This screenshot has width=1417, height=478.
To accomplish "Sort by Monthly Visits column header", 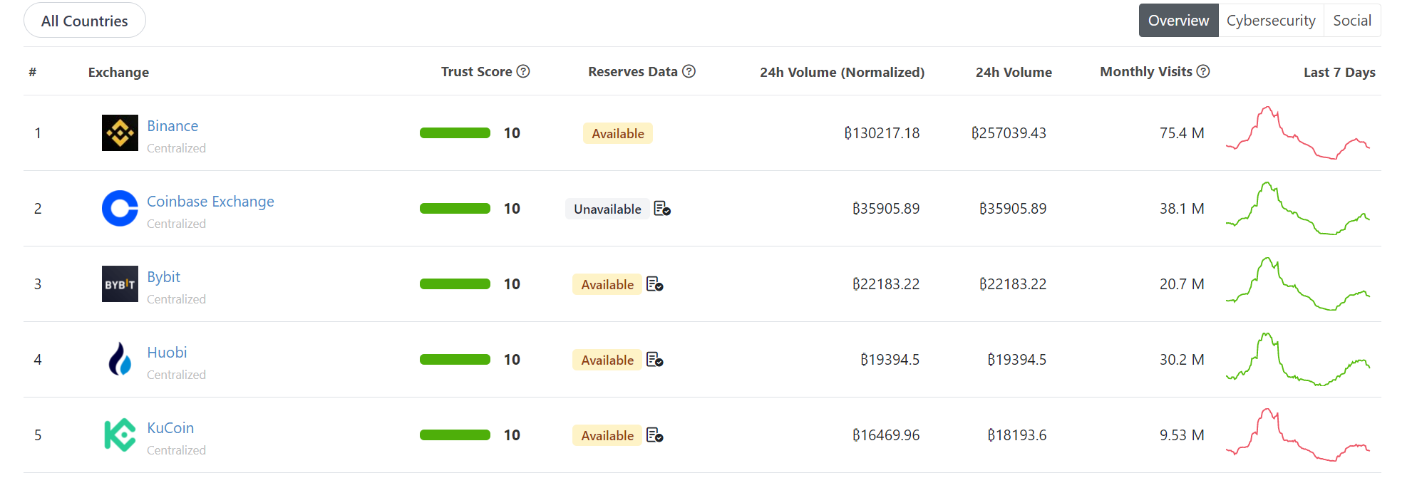I will click(x=1145, y=71).
